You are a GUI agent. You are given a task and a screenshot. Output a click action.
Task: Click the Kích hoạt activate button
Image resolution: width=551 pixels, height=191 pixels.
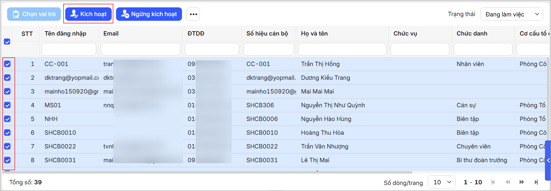pyautogui.click(x=88, y=14)
